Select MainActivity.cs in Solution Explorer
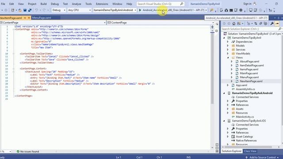283x159 pixels. tap(245, 117)
